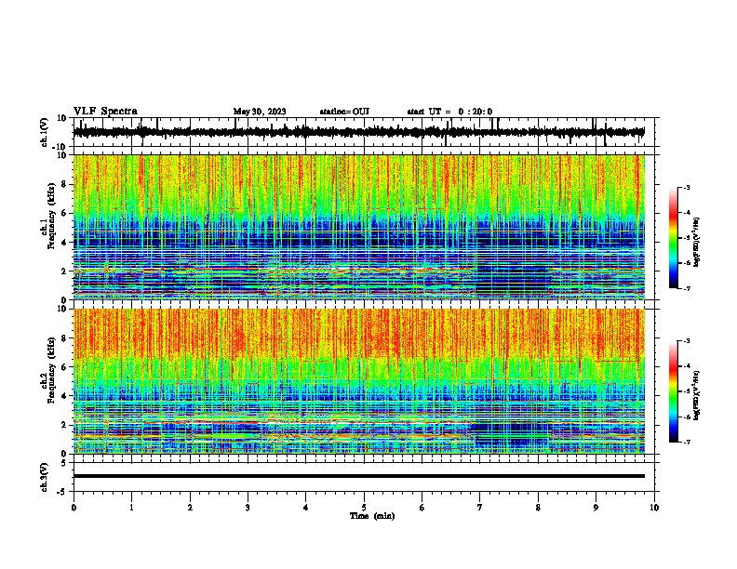737x569 pixels.
Task: Click the ch.1 spectrogram "4" kHz tick label
Action: coord(64,242)
